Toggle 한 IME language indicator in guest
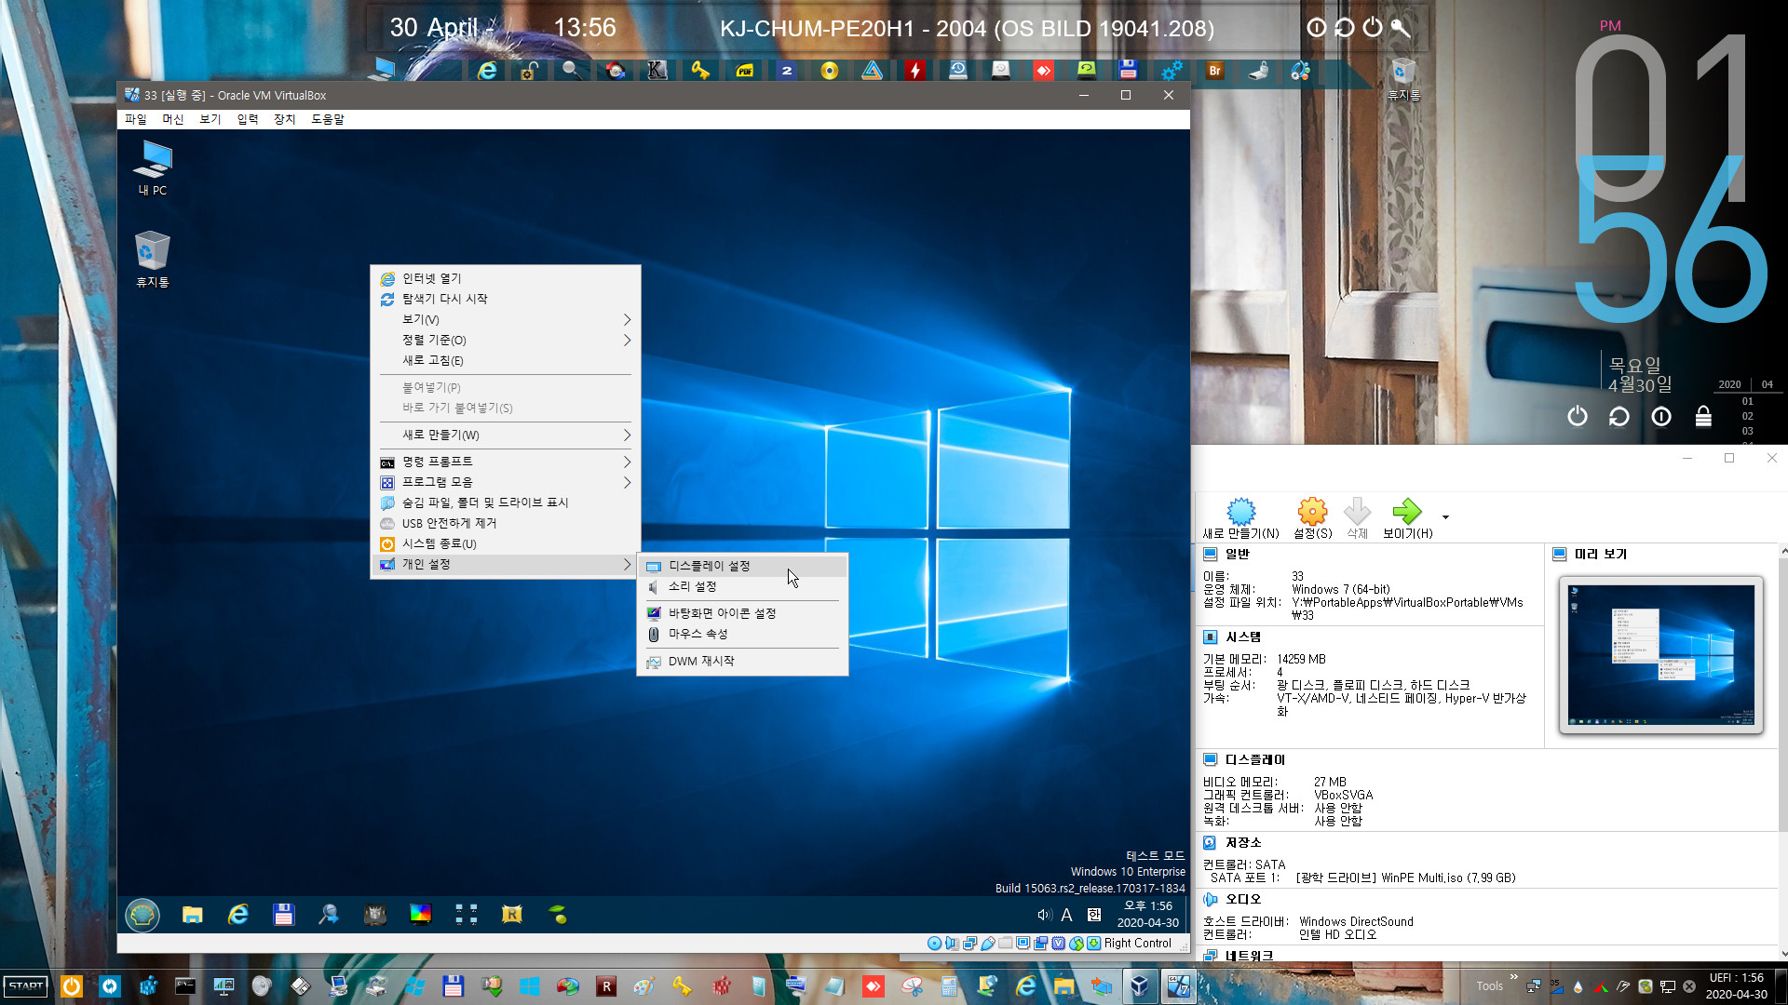The image size is (1788, 1005). [1094, 915]
